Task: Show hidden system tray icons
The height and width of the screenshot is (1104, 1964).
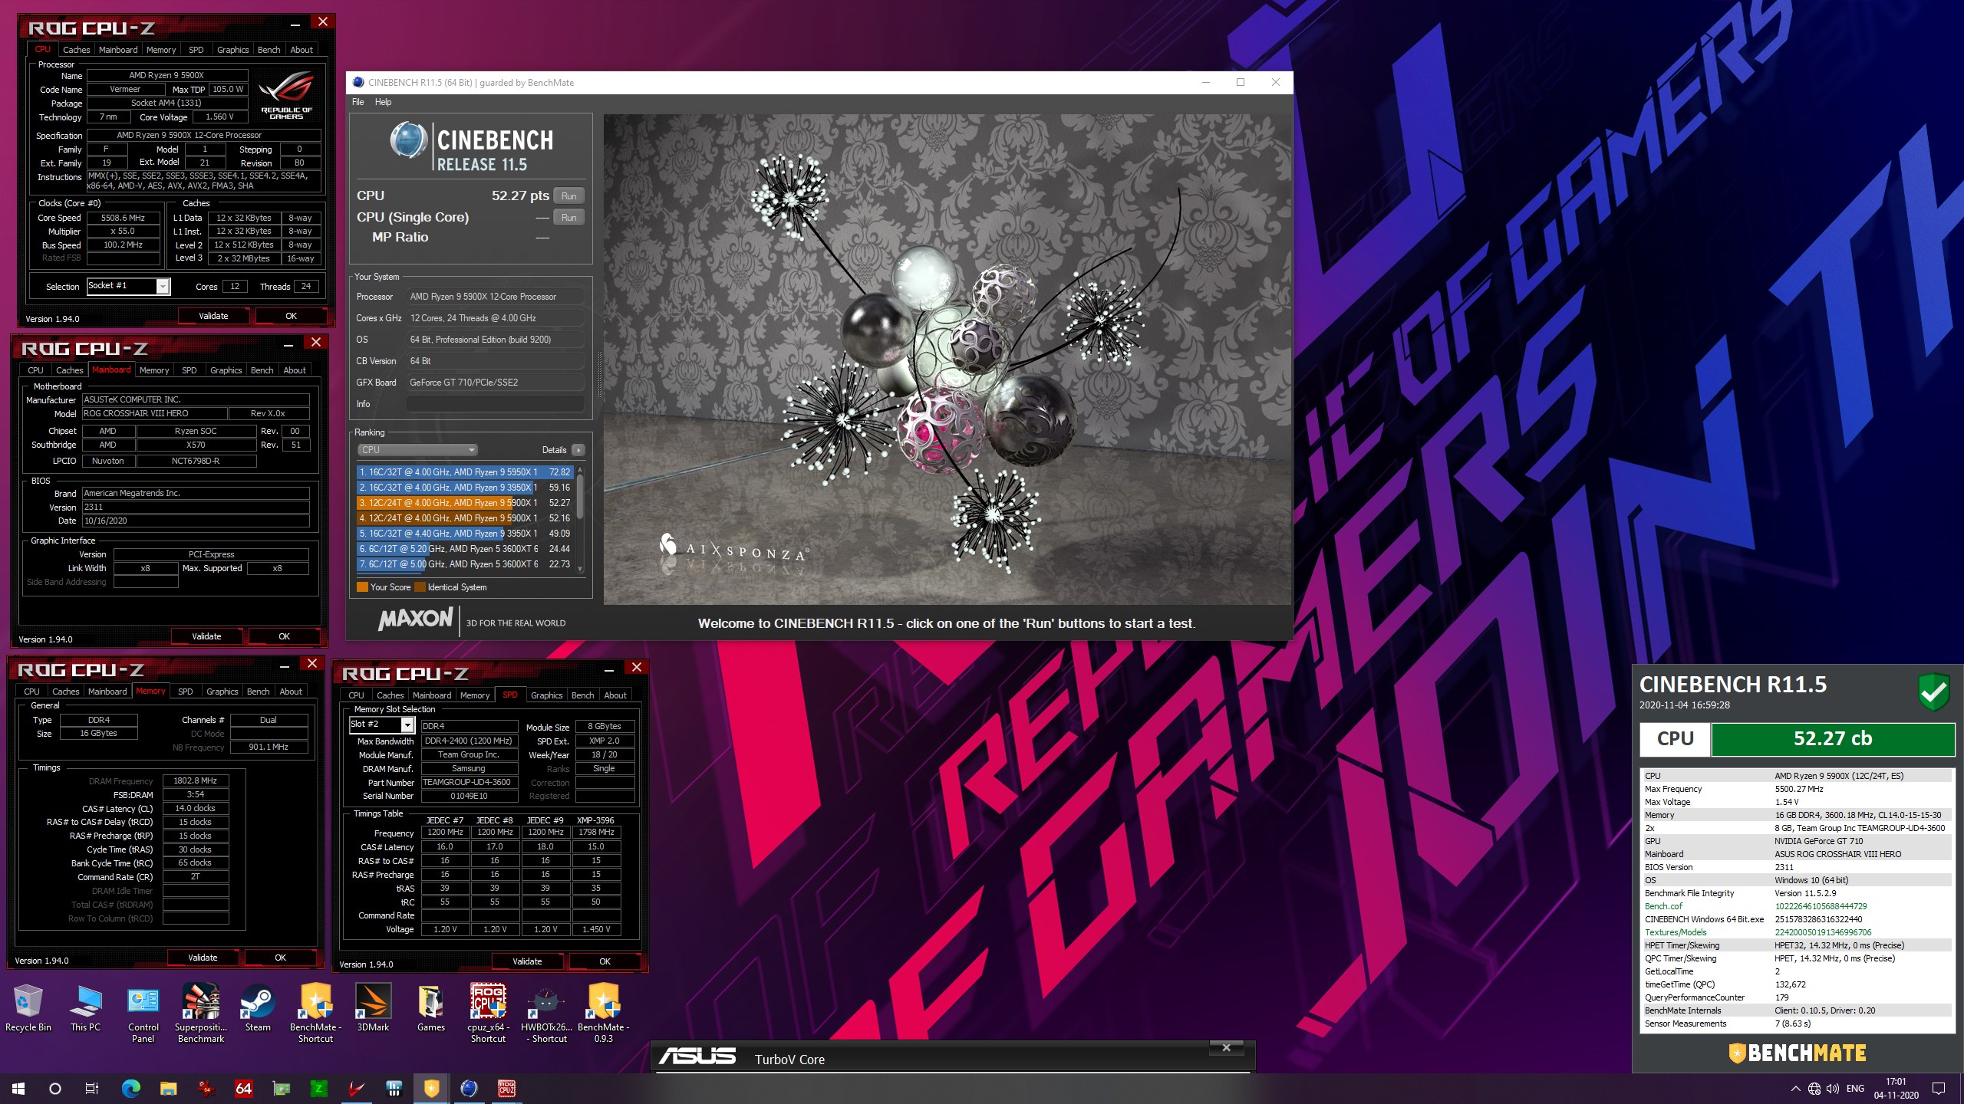Action: (x=1795, y=1089)
